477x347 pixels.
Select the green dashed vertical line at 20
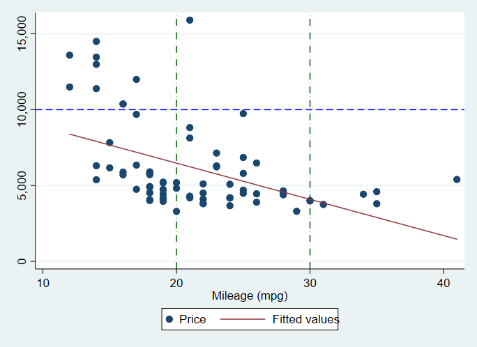coord(176,77)
